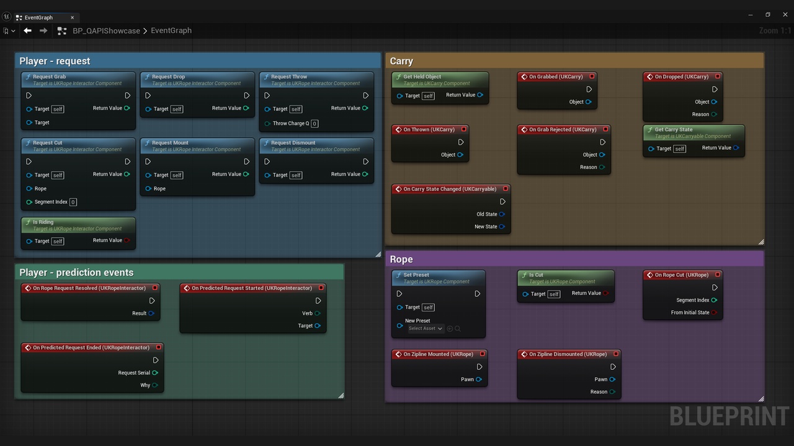Click the Request Throw output exec pin
Screen dimensions: 794x446
(x=365, y=95)
